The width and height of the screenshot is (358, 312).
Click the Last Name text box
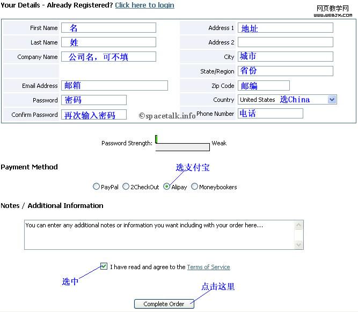[x=108, y=42]
